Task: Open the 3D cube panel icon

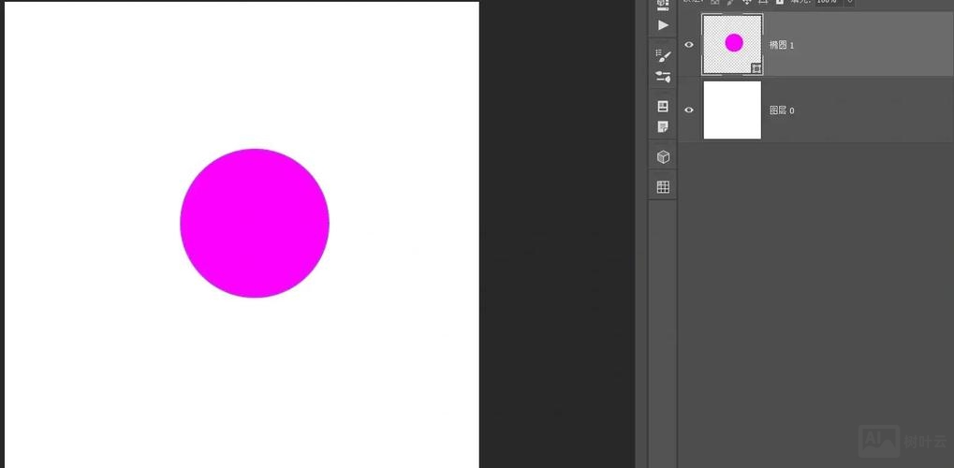Action: coord(663,157)
